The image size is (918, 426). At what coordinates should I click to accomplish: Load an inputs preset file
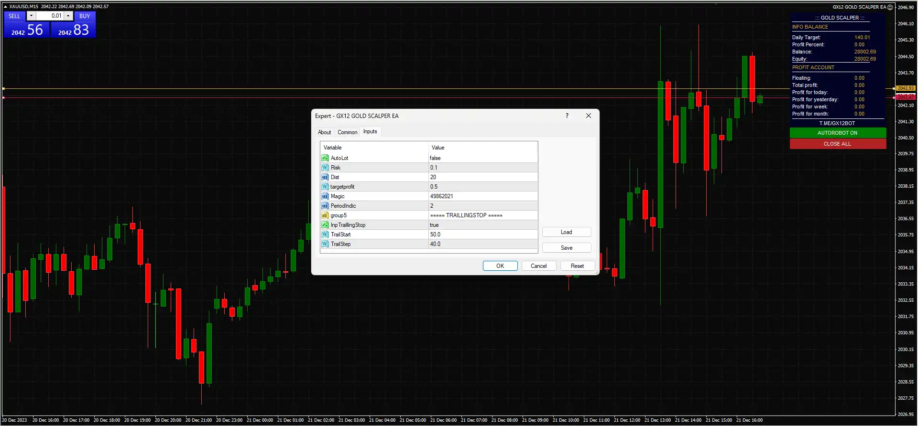(x=567, y=232)
